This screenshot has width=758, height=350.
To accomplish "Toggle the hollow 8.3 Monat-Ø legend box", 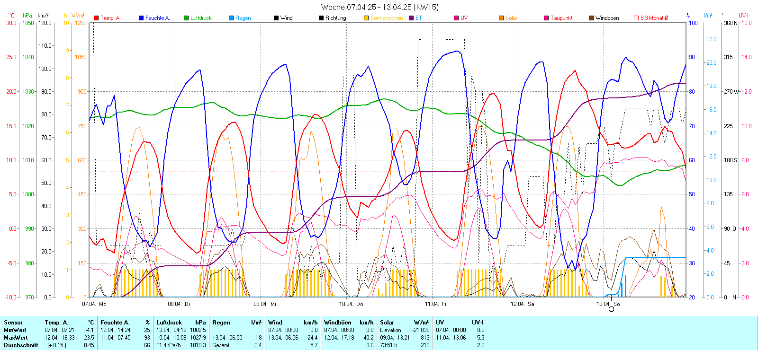I will click(x=636, y=18).
